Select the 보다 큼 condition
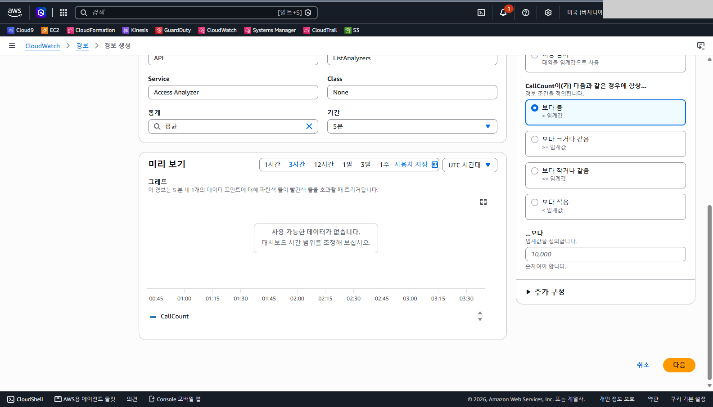 (605, 112)
